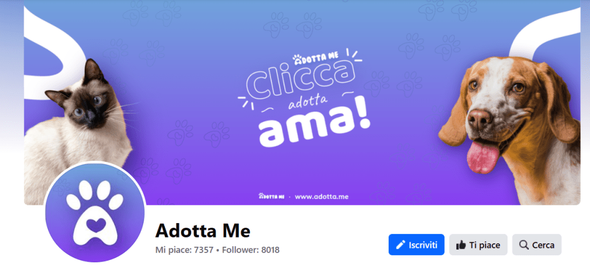The image size is (590, 268).
Task: Click the pencil icon on Iscriviti
Action: click(401, 245)
